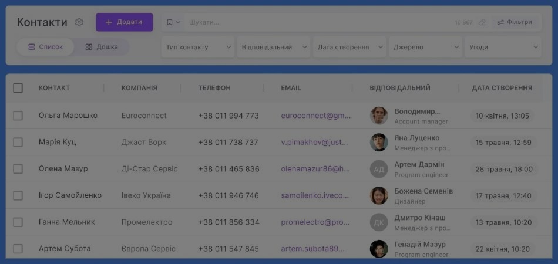Click the Додати add button
This screenshot has width=558, height=264.
[124, 22]
